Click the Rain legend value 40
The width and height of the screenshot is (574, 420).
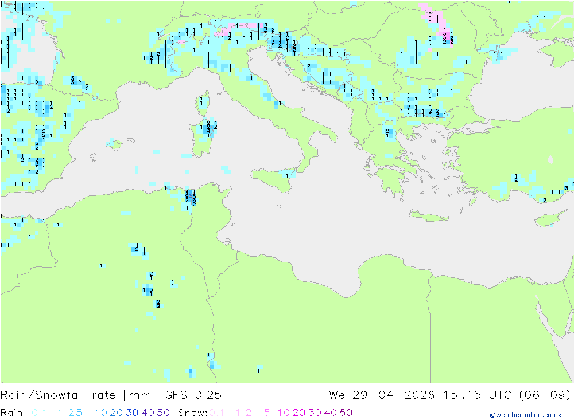(x=148, y=413)
